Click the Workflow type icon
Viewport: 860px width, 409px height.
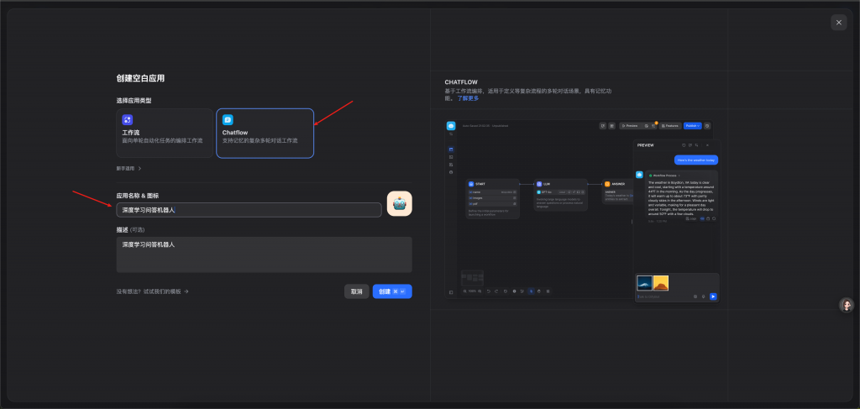click(x=128, y=120)
